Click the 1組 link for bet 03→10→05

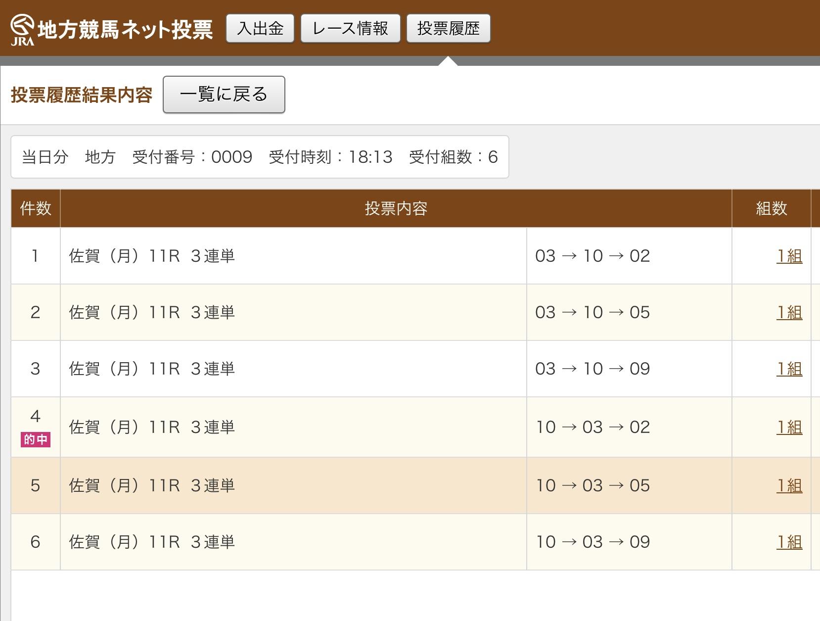click(x=789, y=313)
